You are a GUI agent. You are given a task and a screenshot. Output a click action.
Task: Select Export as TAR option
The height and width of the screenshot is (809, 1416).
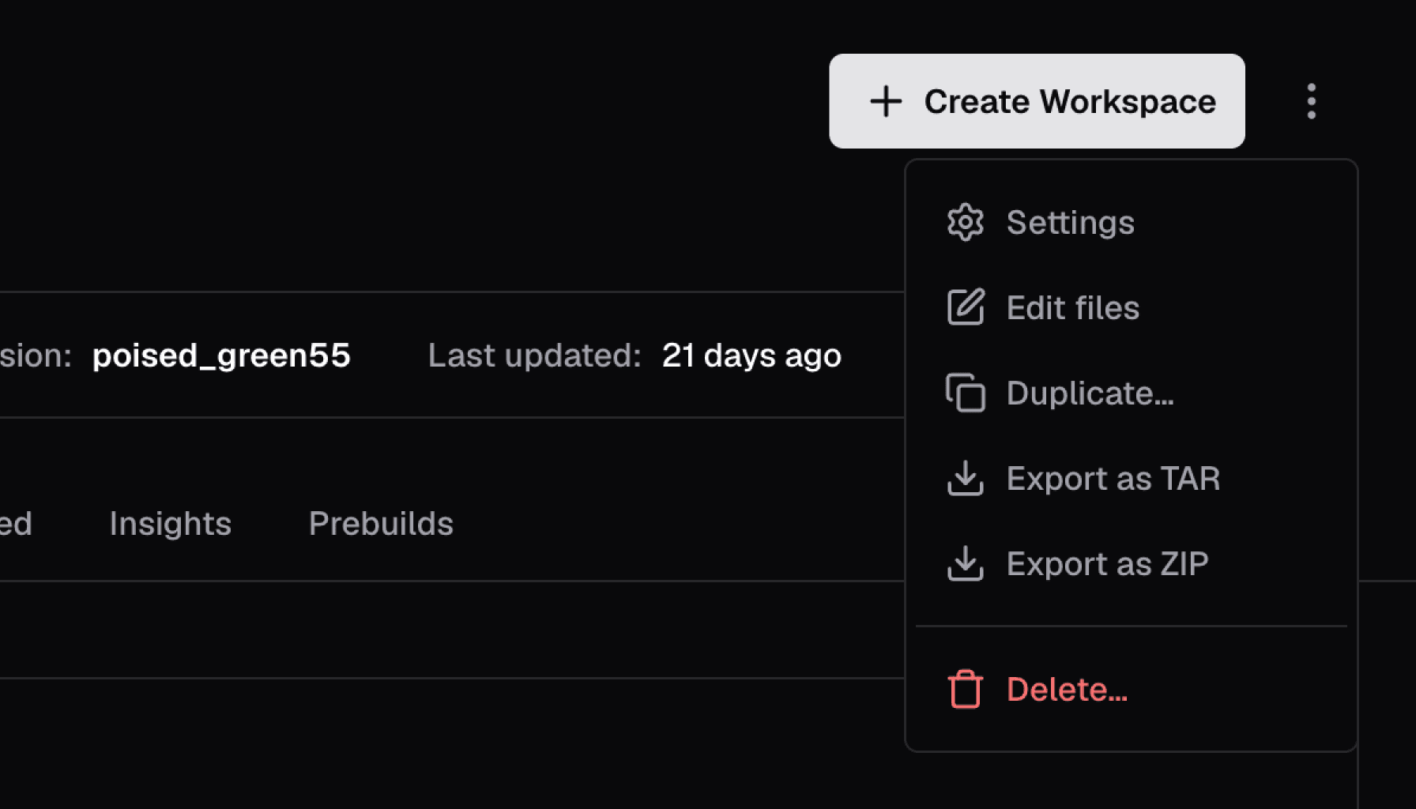1131,478
